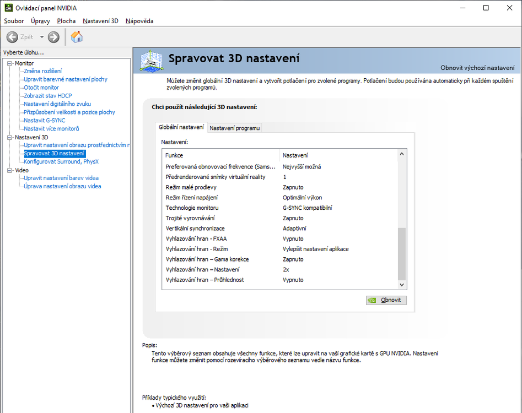Click the Adaptivní setting value
This screenshot has height=413, width=522.
294,229
